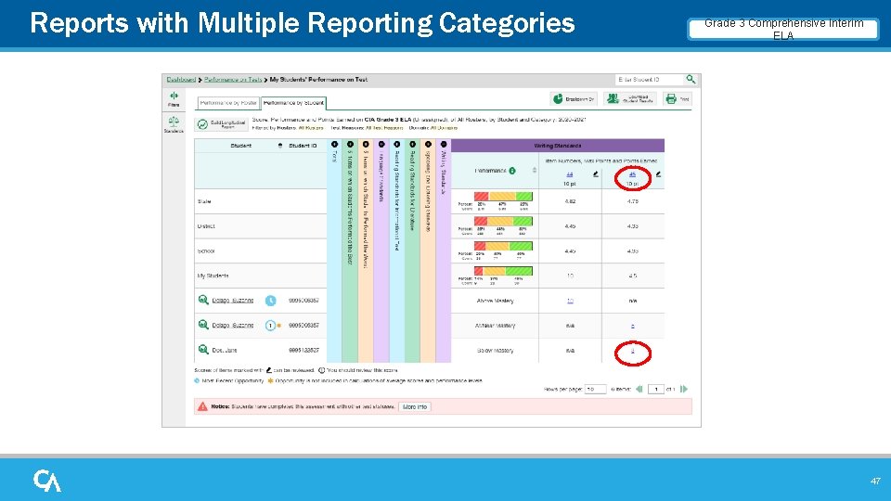Viewport: 891px width, 501px height.
Task: Expand the Language Standards column
Action: pos(381,145)
